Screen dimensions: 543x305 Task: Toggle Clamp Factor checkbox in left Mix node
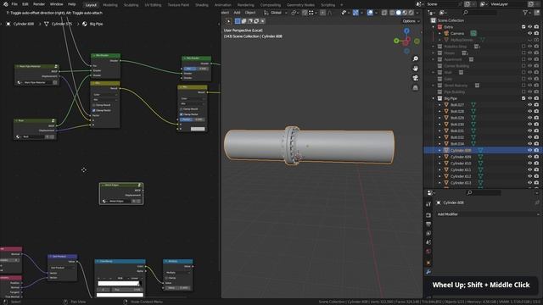pyautogui.click(x=94, y=110)
